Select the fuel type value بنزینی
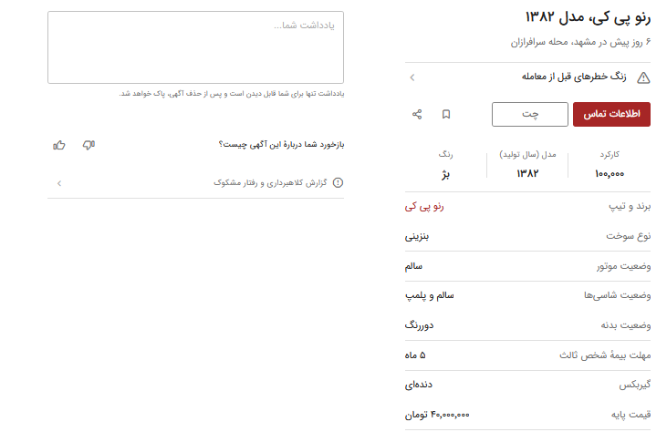 tap(417, 236)
